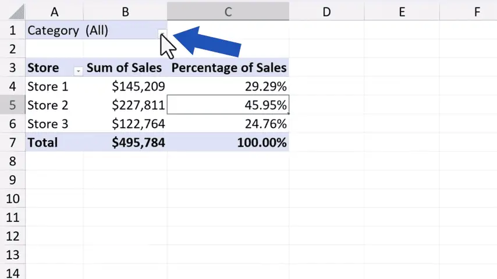497x279 pixels.
Task: Click row 7 header
Action: pos(12,142)
